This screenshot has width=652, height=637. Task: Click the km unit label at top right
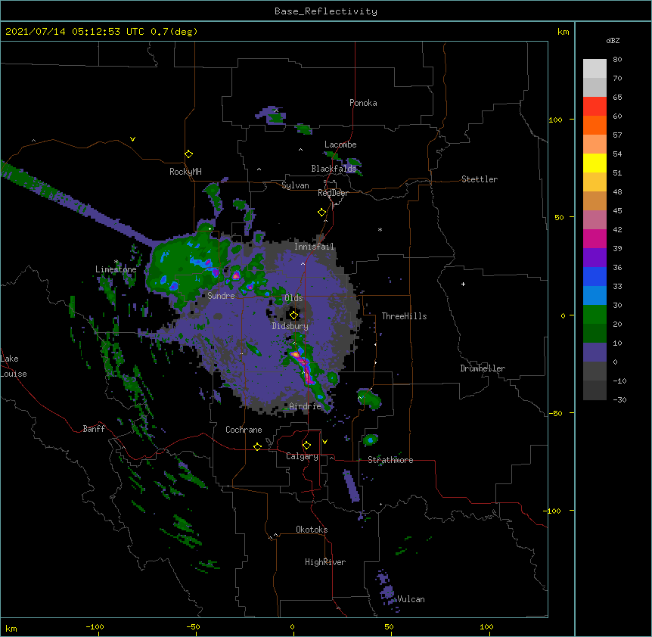563,32
